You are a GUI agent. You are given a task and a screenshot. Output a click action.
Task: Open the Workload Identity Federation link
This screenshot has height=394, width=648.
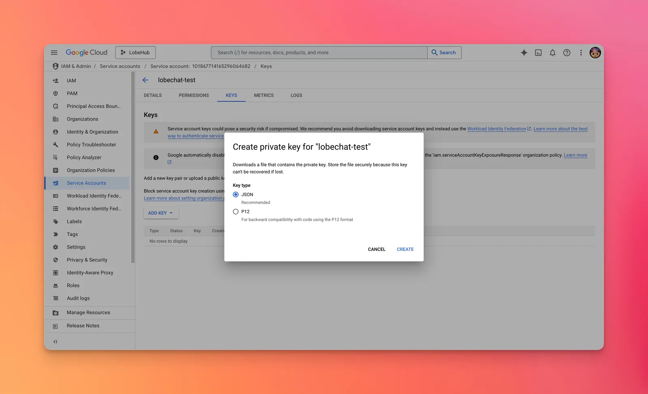point(497,129)
